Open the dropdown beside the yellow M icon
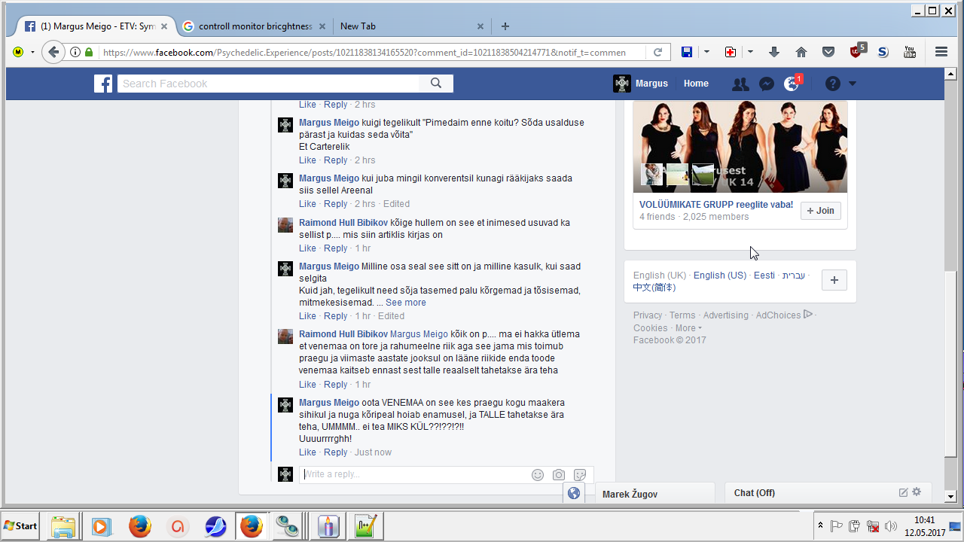 (32, 52)
